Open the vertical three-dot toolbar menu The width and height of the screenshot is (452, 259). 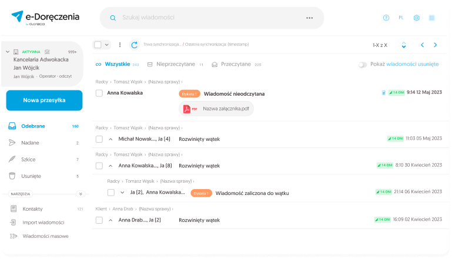[x=120, y=45]
